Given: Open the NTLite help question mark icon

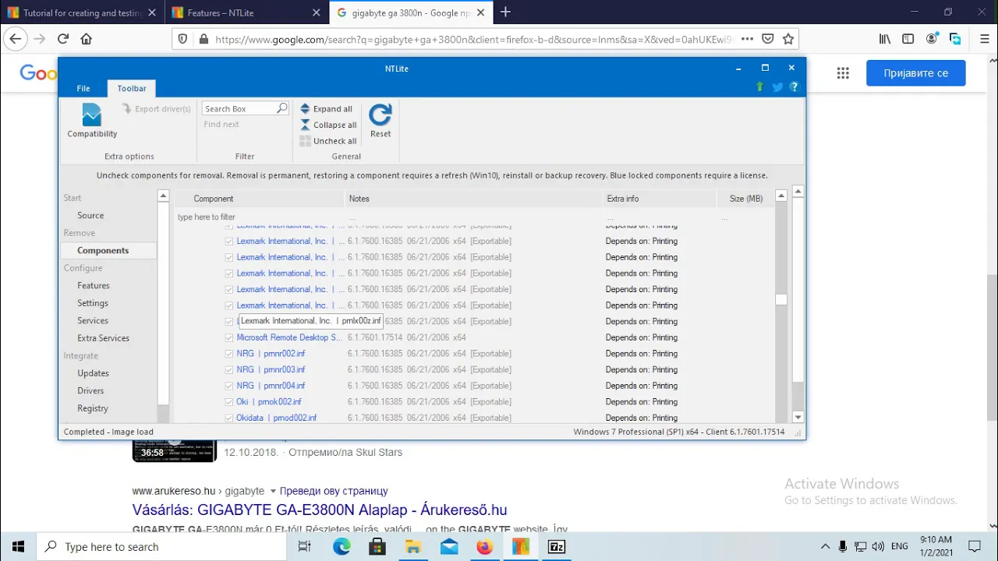Looking at the screenshot, I should click(794, 87).
